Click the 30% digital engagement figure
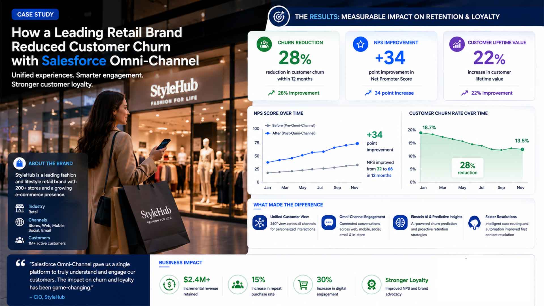The height and width of the screenshot is (306, 544). click(324, 280)
